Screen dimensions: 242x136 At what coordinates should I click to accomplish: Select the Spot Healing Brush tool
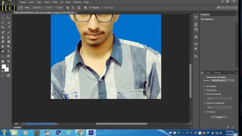3,32
